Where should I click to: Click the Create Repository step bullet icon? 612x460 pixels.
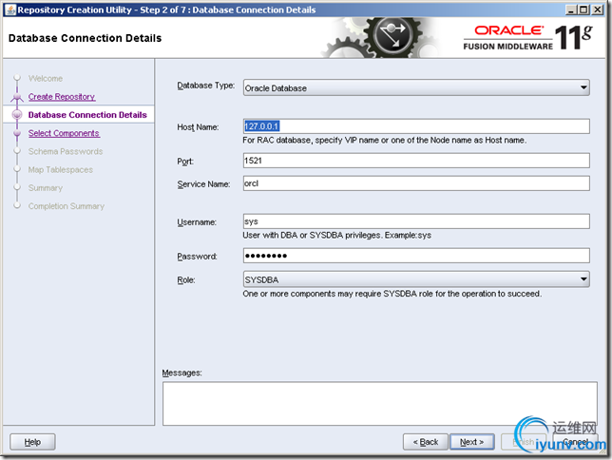[x=17, y=96]
